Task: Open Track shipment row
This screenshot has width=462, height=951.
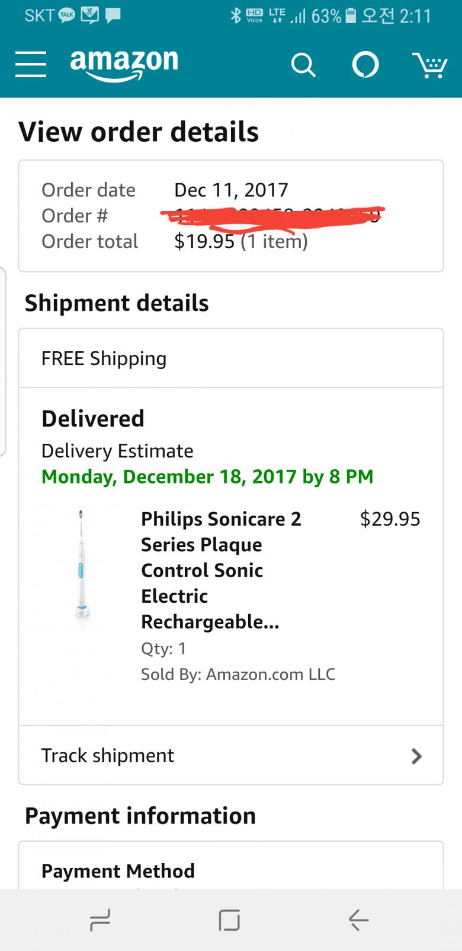Action: click(231, 755)
